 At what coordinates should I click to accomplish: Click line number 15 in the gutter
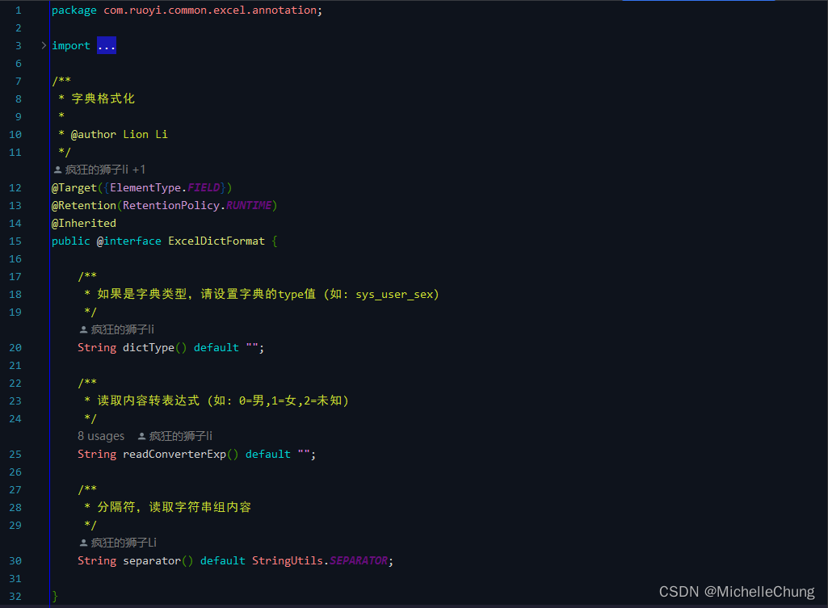coord(15,241)
